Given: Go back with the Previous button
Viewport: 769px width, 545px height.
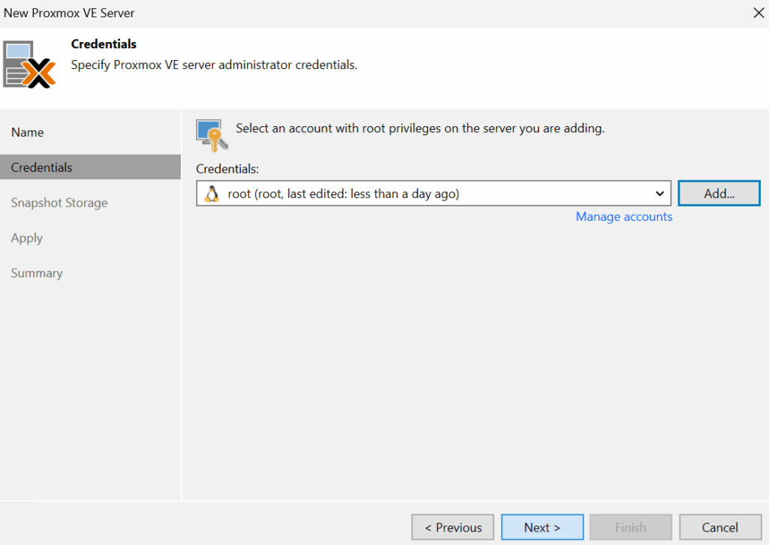Looking at the screenshot, I should point(453,527).
